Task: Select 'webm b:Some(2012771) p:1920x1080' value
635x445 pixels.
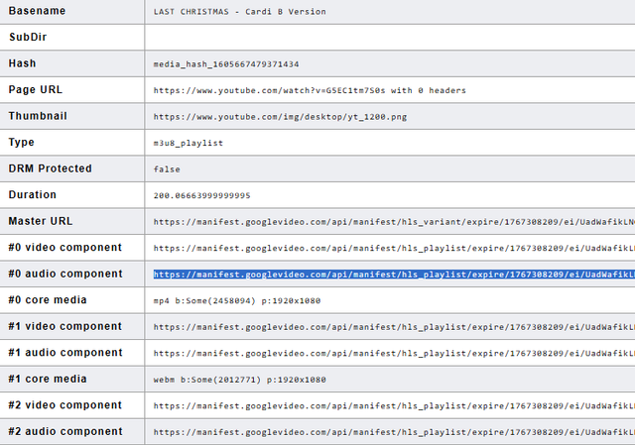Action: click(x=240, y=380)
